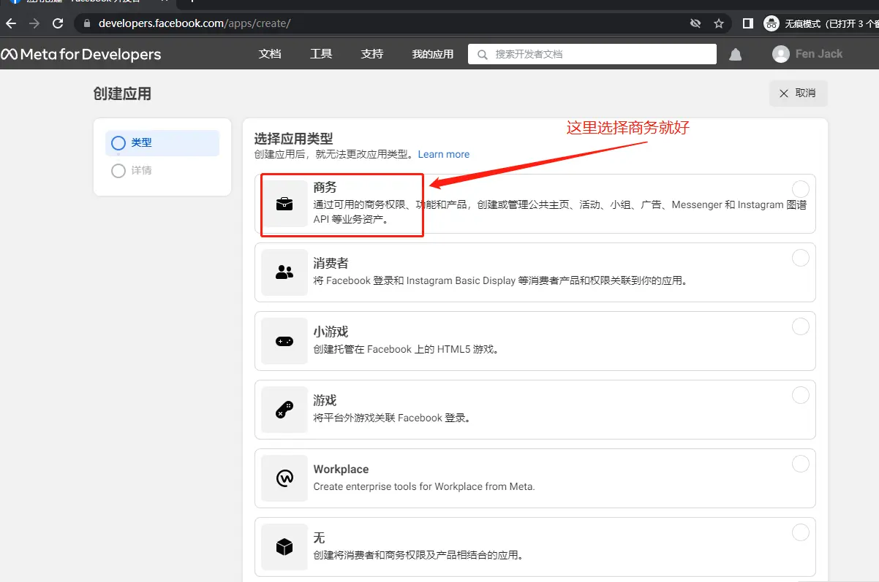Click the 创建应用 page heading
The image size is (879, 582).
click(x=122, y=93)
